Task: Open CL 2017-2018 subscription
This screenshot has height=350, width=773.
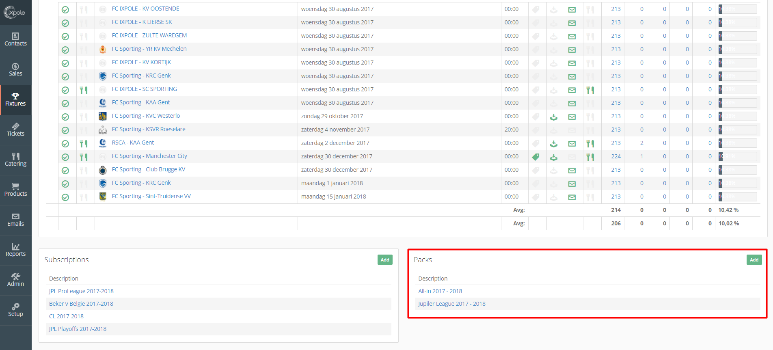Action: pyautogui.click(x=66, y=316)
